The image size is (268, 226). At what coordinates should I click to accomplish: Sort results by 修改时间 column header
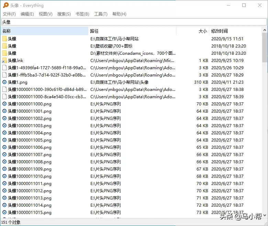(x=235, y=31)
